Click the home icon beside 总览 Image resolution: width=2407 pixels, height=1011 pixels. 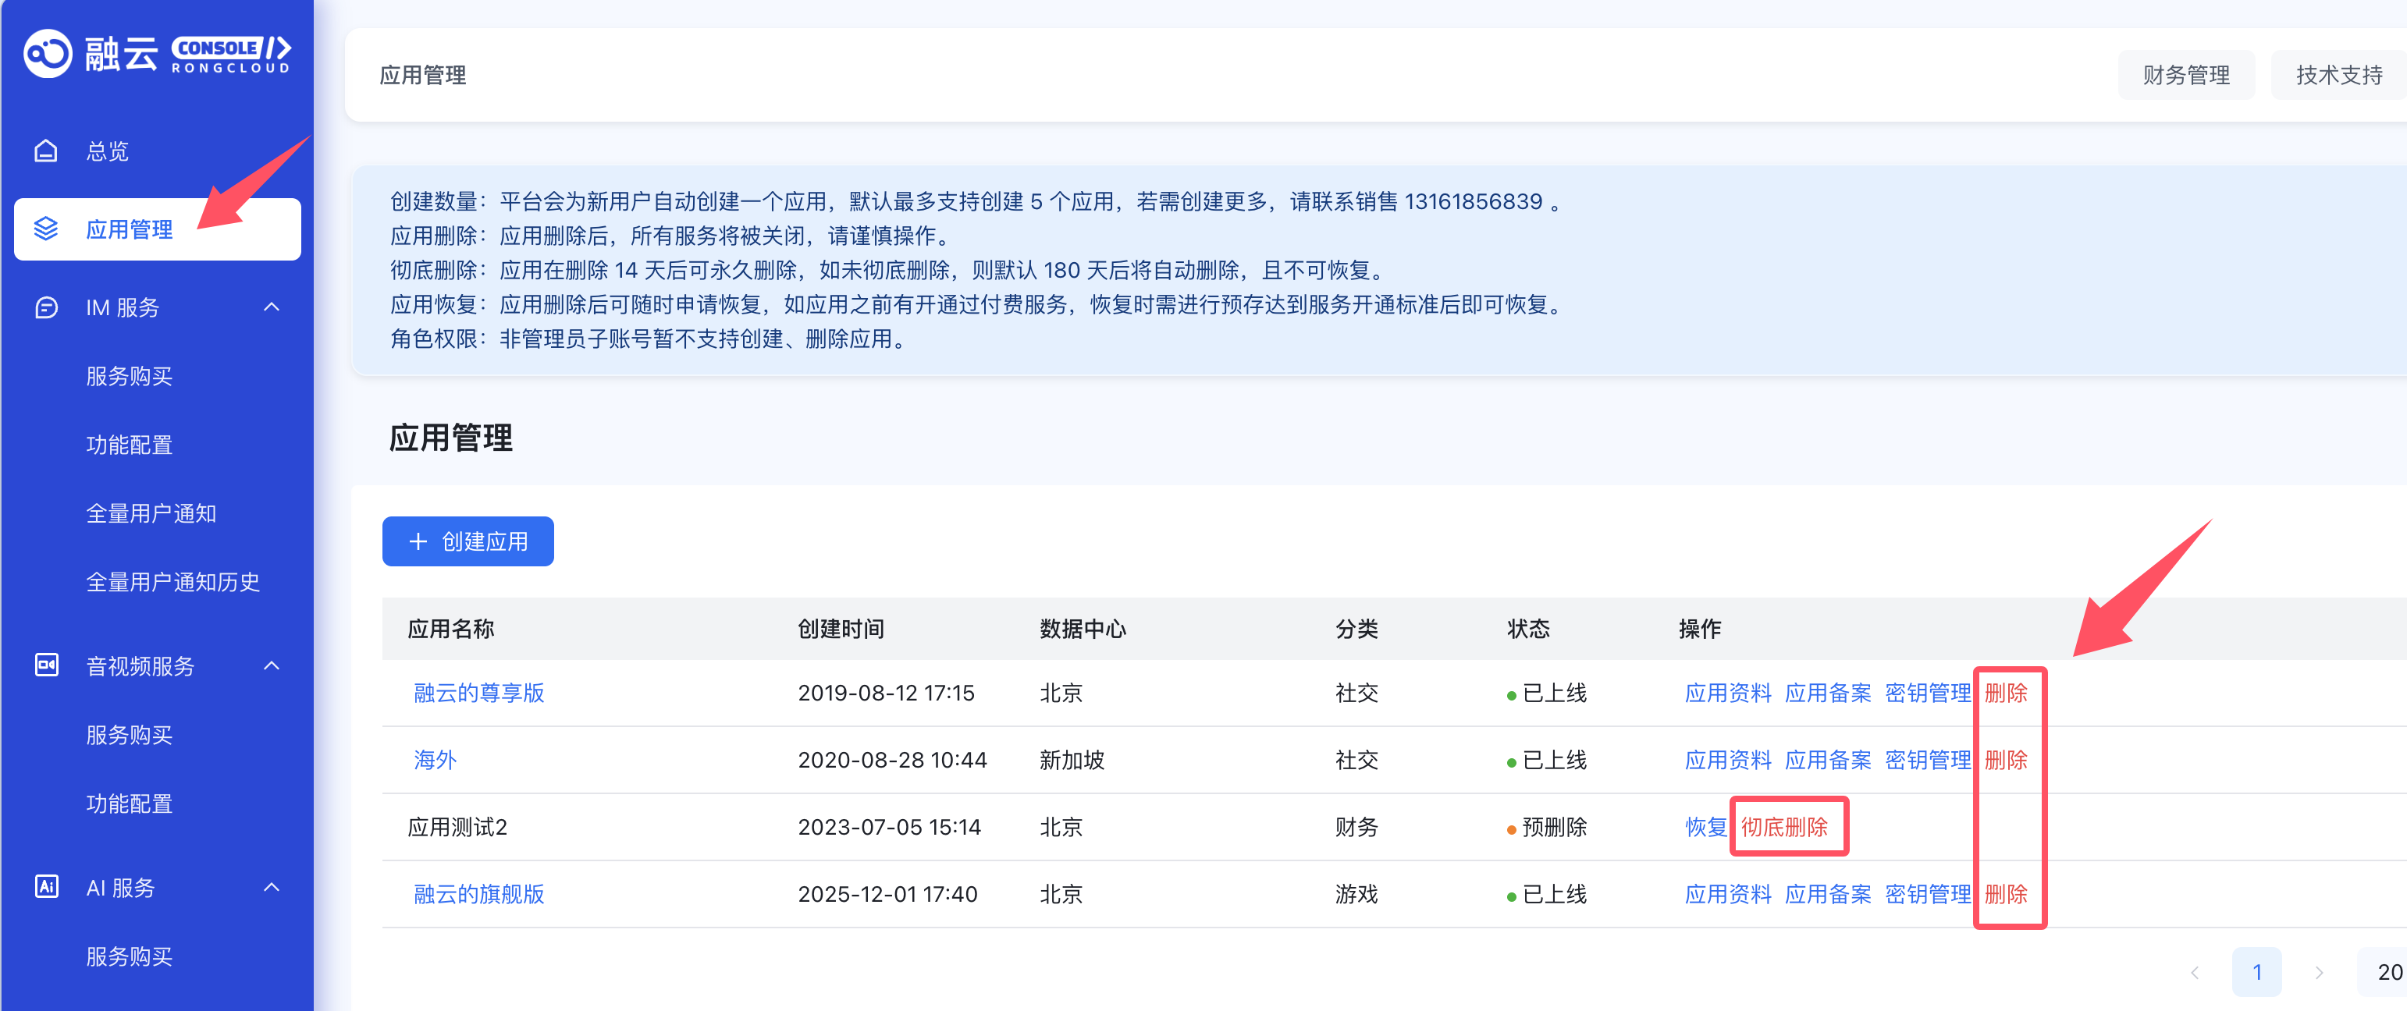(46, 151)
